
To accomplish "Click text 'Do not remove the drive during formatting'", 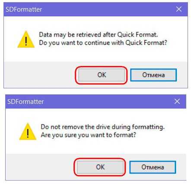I will [x=102, y=127].
